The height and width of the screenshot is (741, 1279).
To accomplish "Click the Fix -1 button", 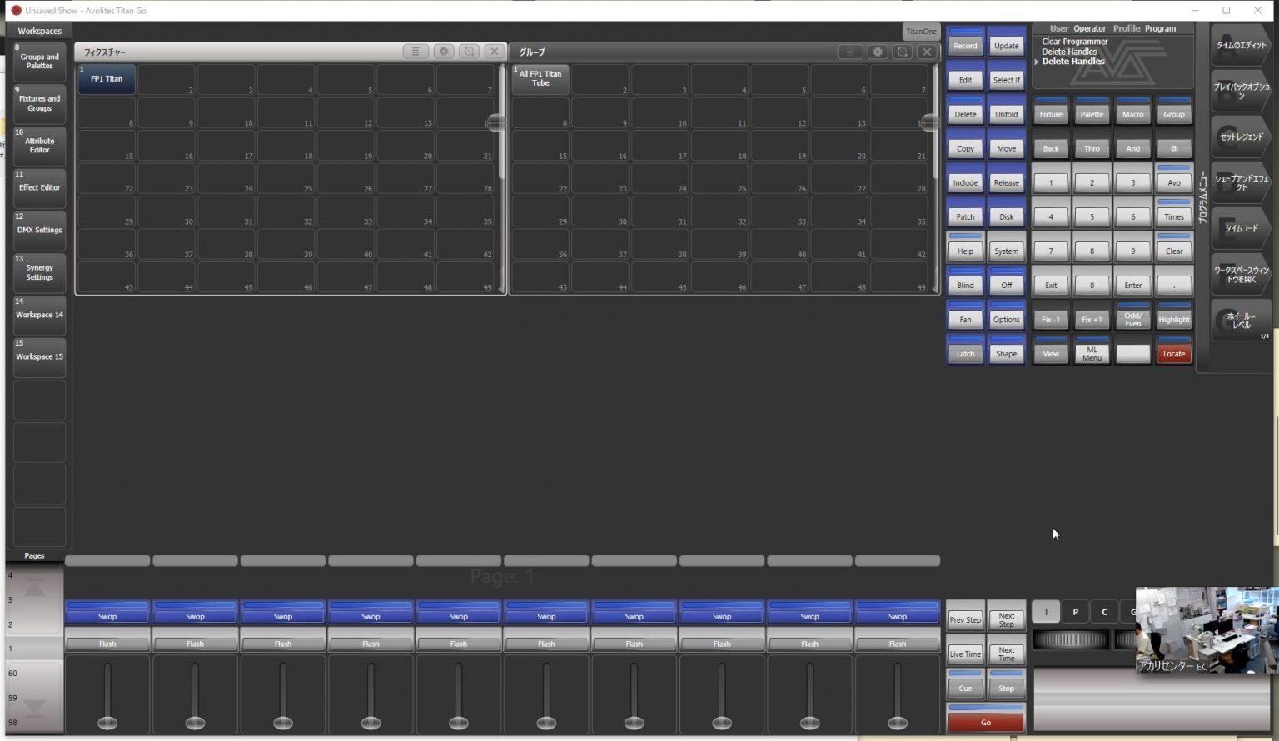I will [1051, 319].
